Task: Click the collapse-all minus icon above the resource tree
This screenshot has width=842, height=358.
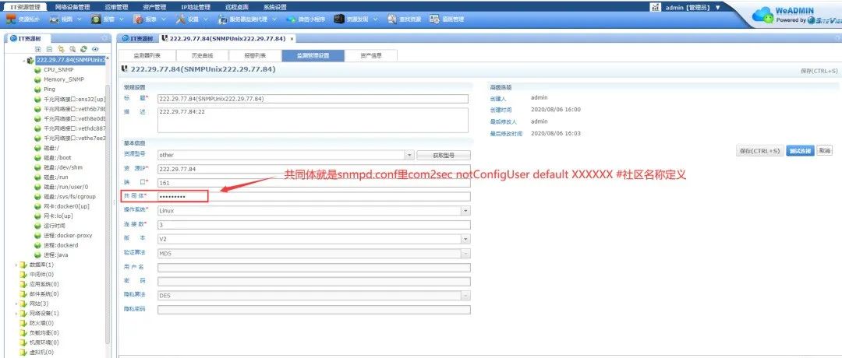Action: [49, 49]
